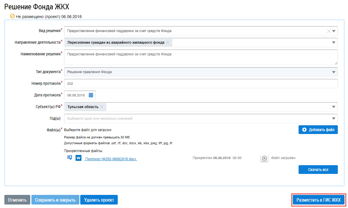The width and height of the screenshot is (348, 208).
Task: Clear the Вид решения selection with X icon
Action: click(x=329, y=31)
